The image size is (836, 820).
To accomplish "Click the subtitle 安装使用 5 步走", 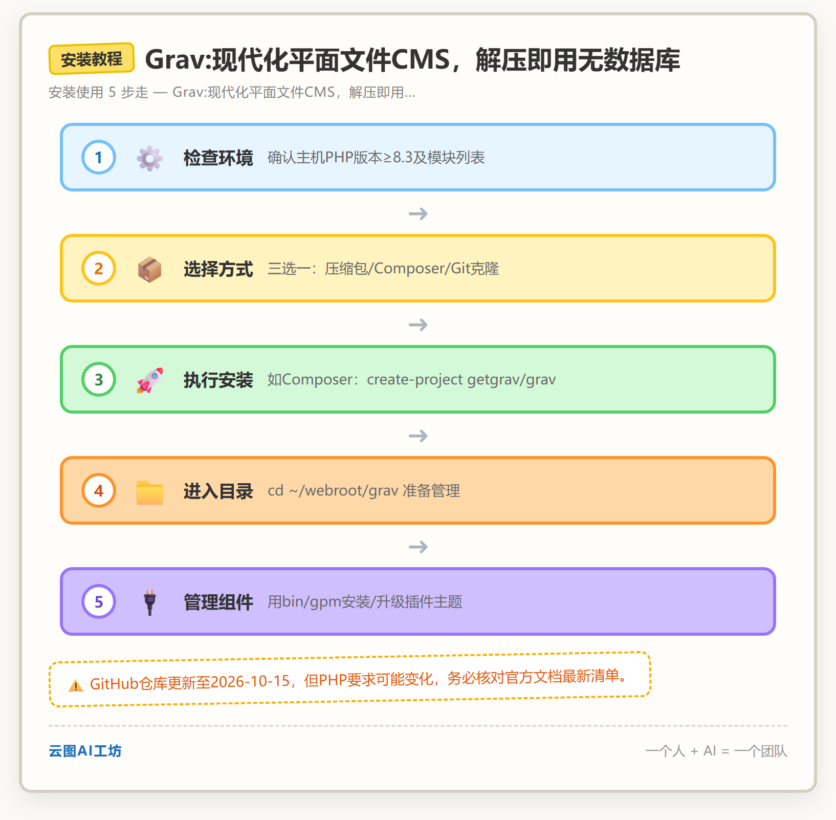I will 98,92.
